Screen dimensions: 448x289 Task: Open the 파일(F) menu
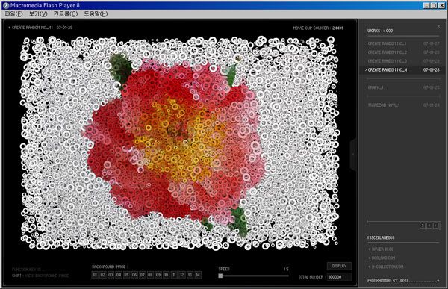point(13,13)
